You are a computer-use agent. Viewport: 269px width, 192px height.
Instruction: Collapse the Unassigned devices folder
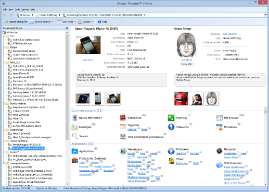click(x=4, y=163)
